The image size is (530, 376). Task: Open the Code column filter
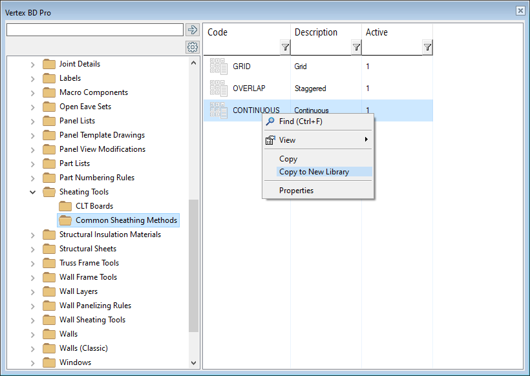click(285, 47)
